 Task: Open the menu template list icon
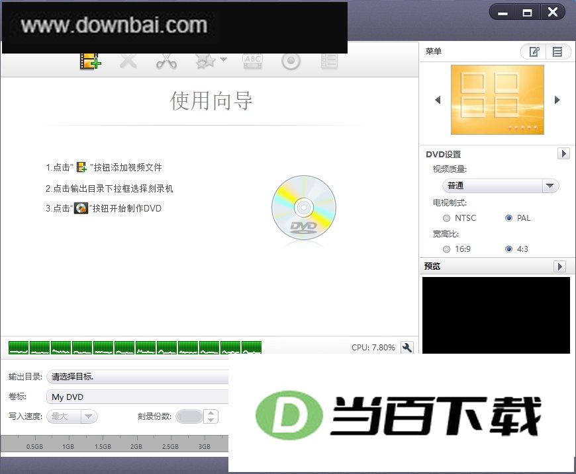pyautogui.click(x=557, y=52)
